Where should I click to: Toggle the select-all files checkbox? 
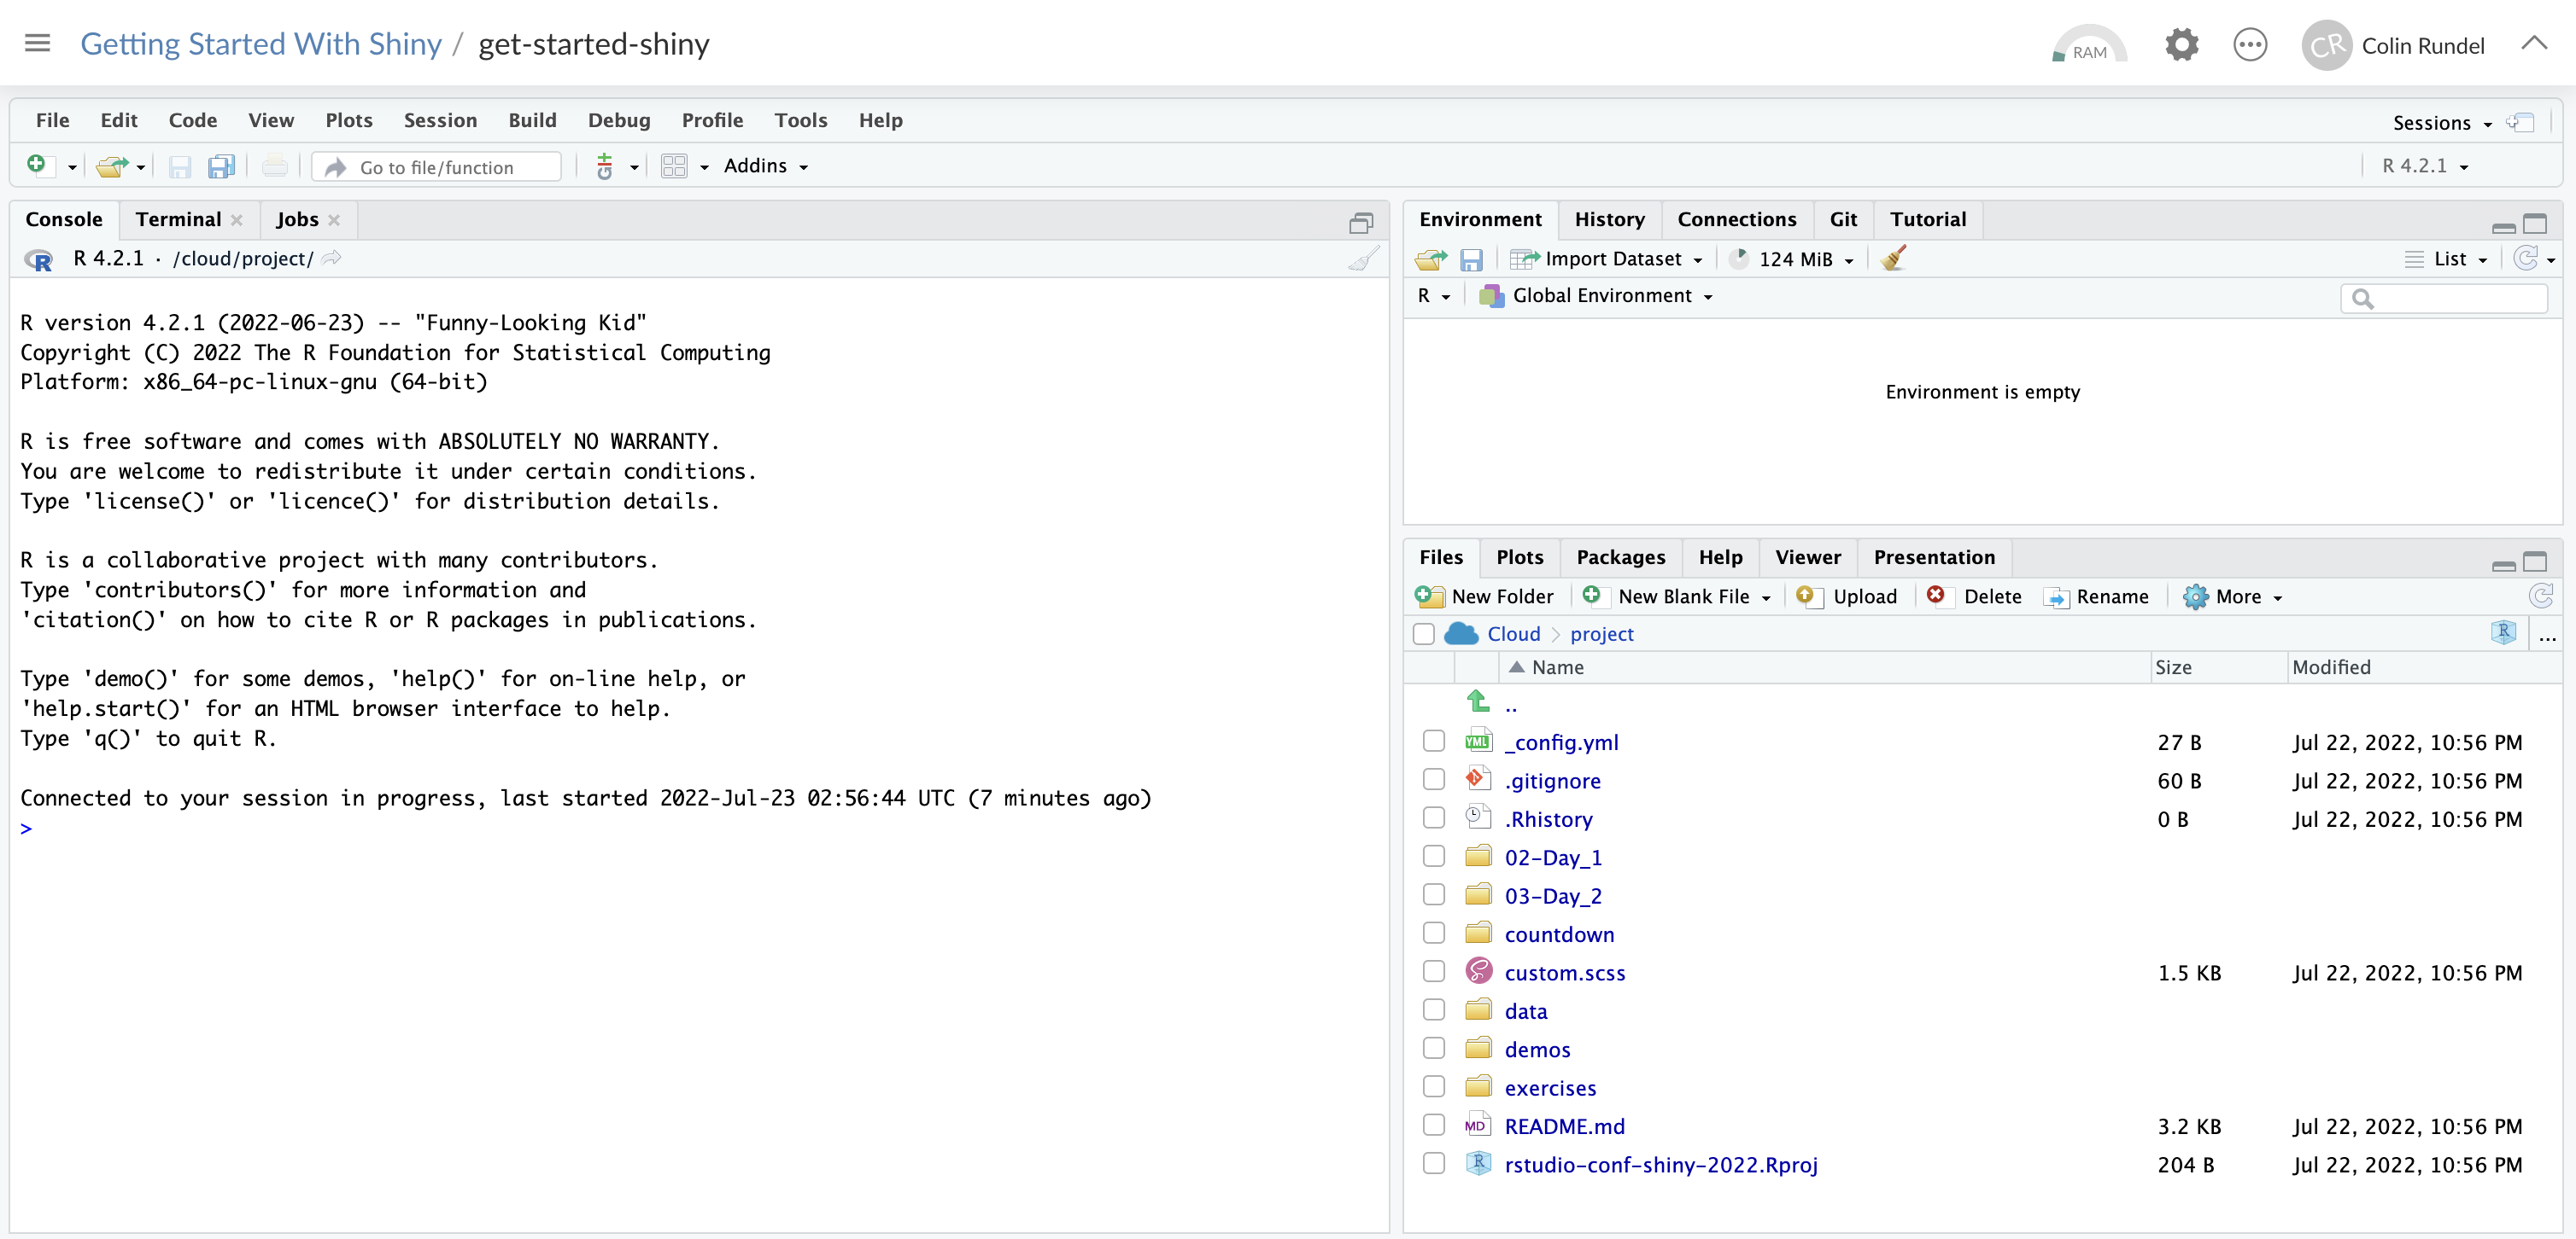pos(1424,633)
